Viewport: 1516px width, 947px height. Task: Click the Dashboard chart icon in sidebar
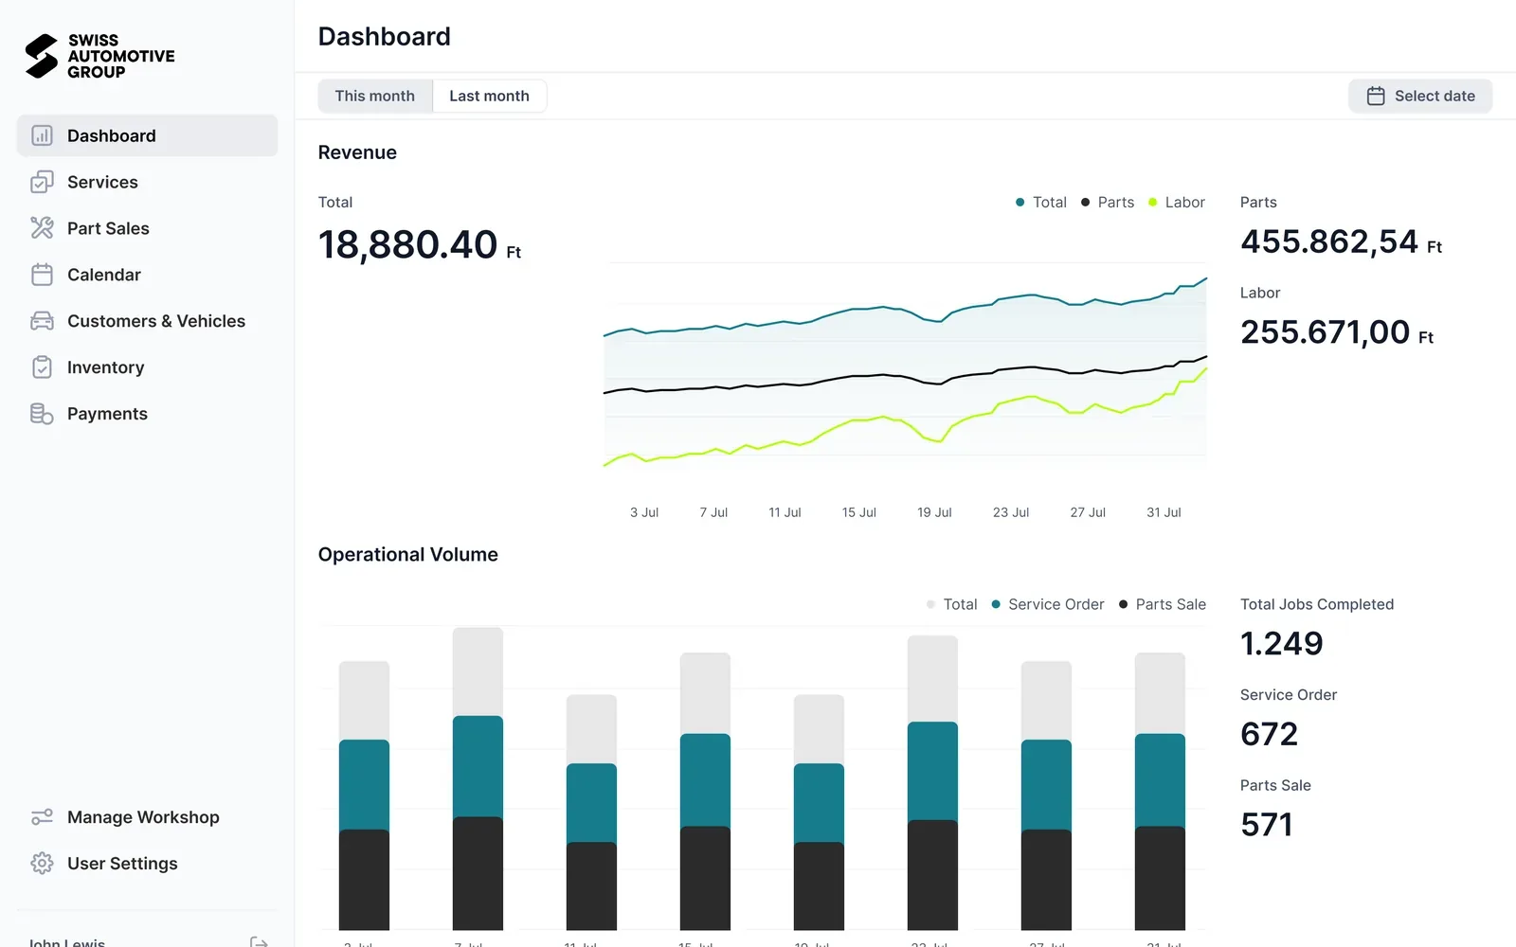tap(42, 135)
